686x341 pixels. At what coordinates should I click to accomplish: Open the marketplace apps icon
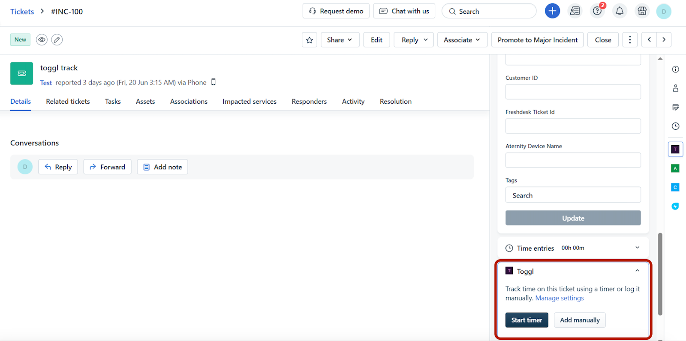(642, 11)
